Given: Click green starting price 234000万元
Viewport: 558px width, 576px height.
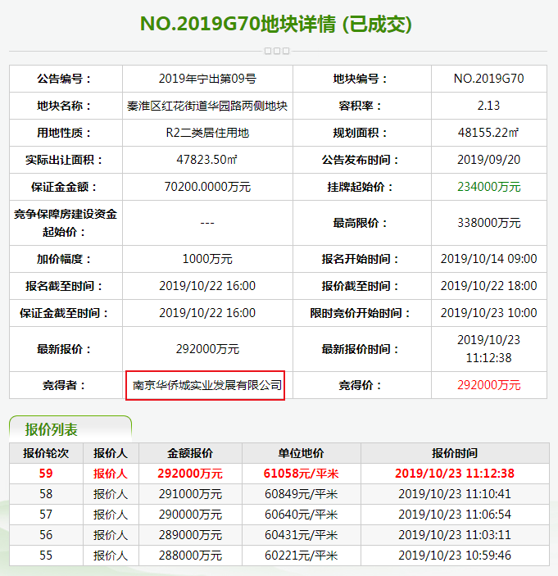Looking at the screenshot, I should pyautogui.click(x=489, y=187).
